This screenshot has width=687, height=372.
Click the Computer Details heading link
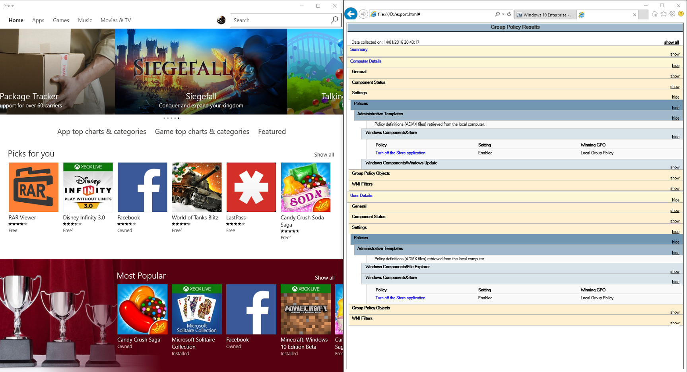click(366, 61)
